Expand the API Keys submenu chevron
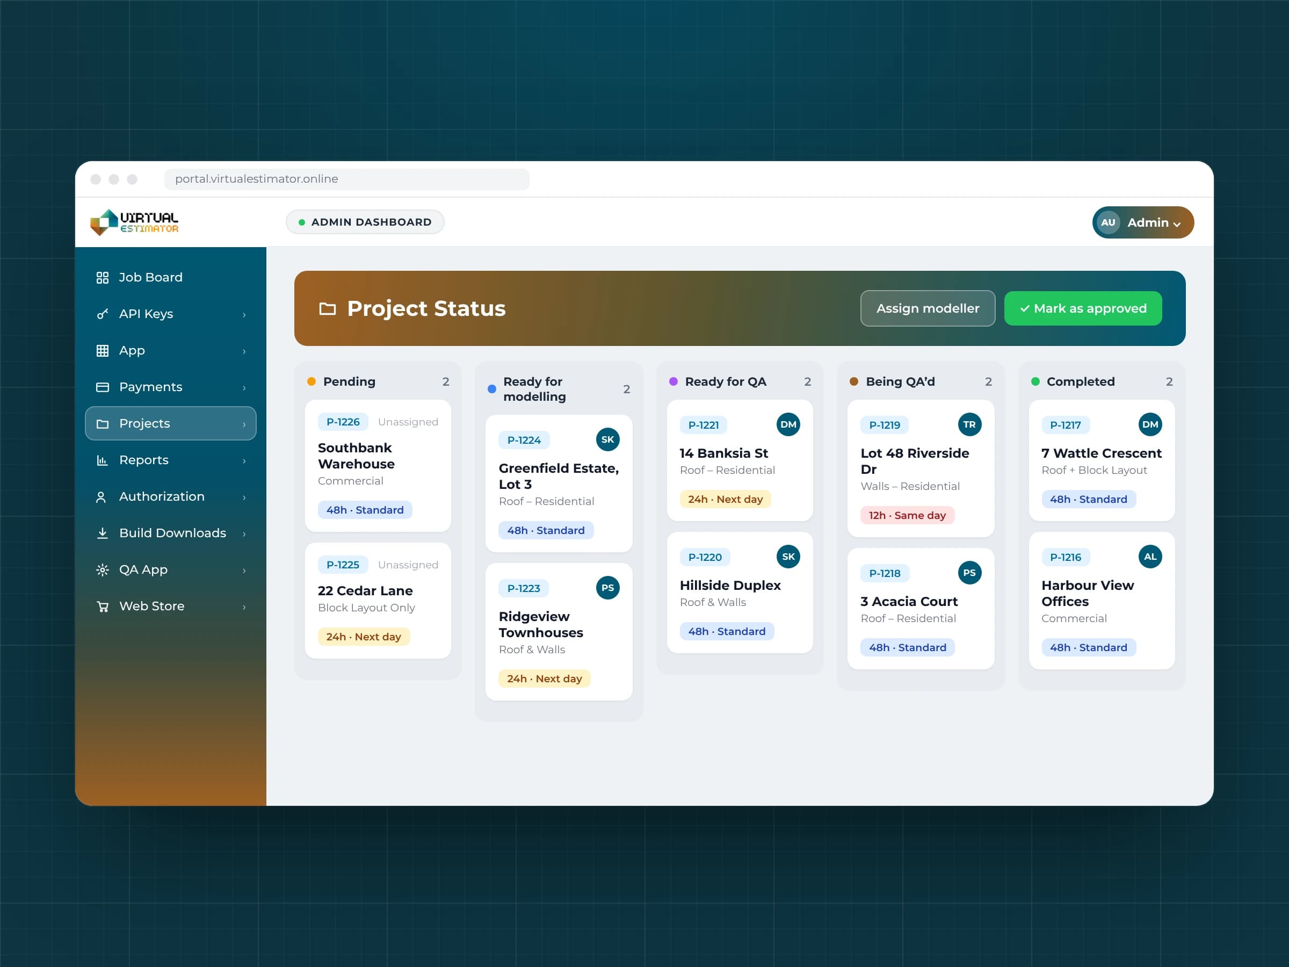This screenshot has height=967, width=1289. click(x=244, y=315)
